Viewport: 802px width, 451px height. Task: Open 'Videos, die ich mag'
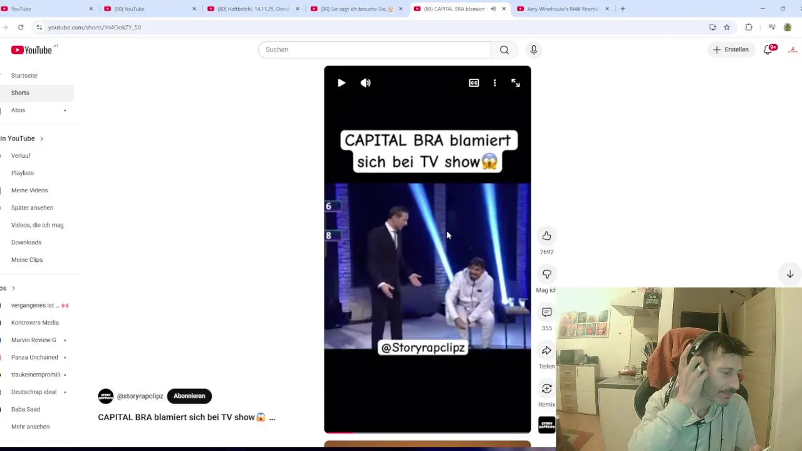coord(36,225)
